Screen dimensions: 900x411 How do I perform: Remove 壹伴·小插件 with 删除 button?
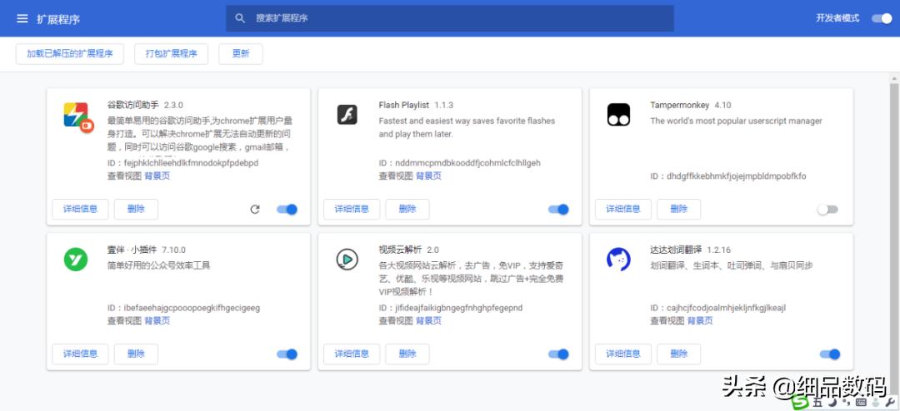pyautogui.click(x=136, y=354)
